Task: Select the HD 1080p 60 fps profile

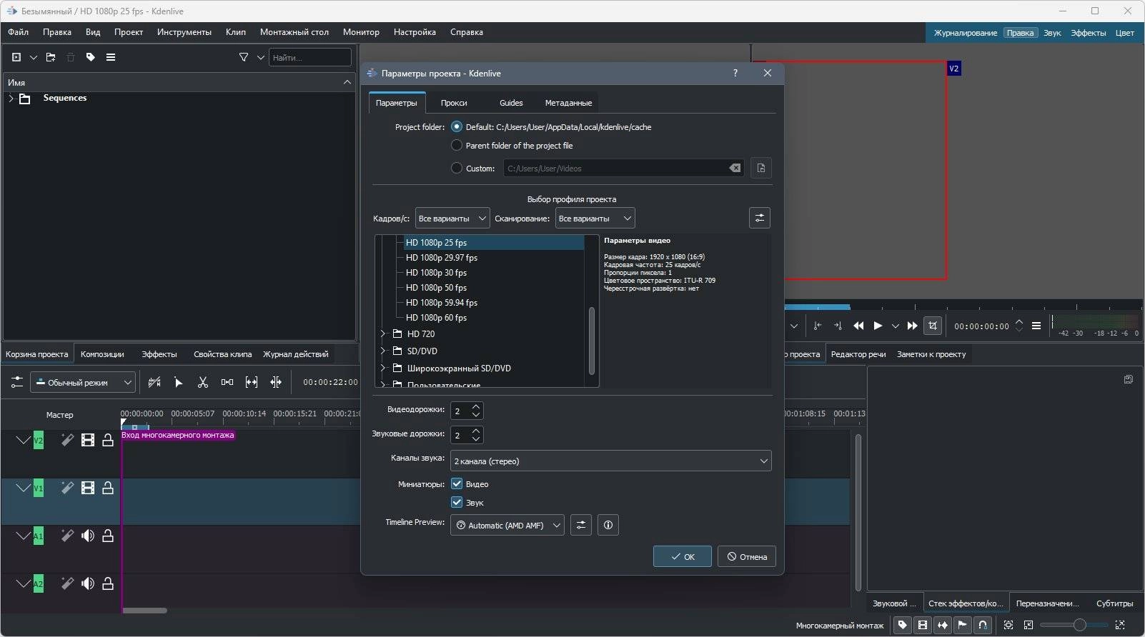Action: pyautogui.click(x=436, y=318)
